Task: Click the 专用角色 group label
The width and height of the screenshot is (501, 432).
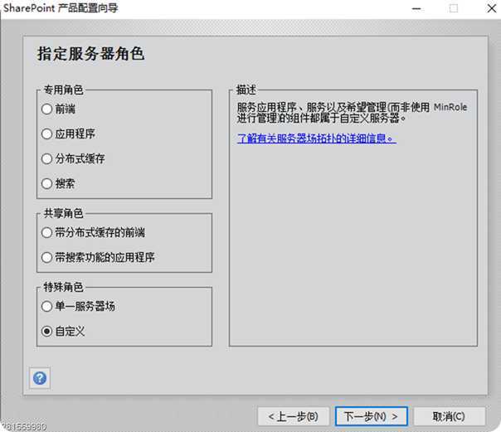Action: click(x=63, y=90)
